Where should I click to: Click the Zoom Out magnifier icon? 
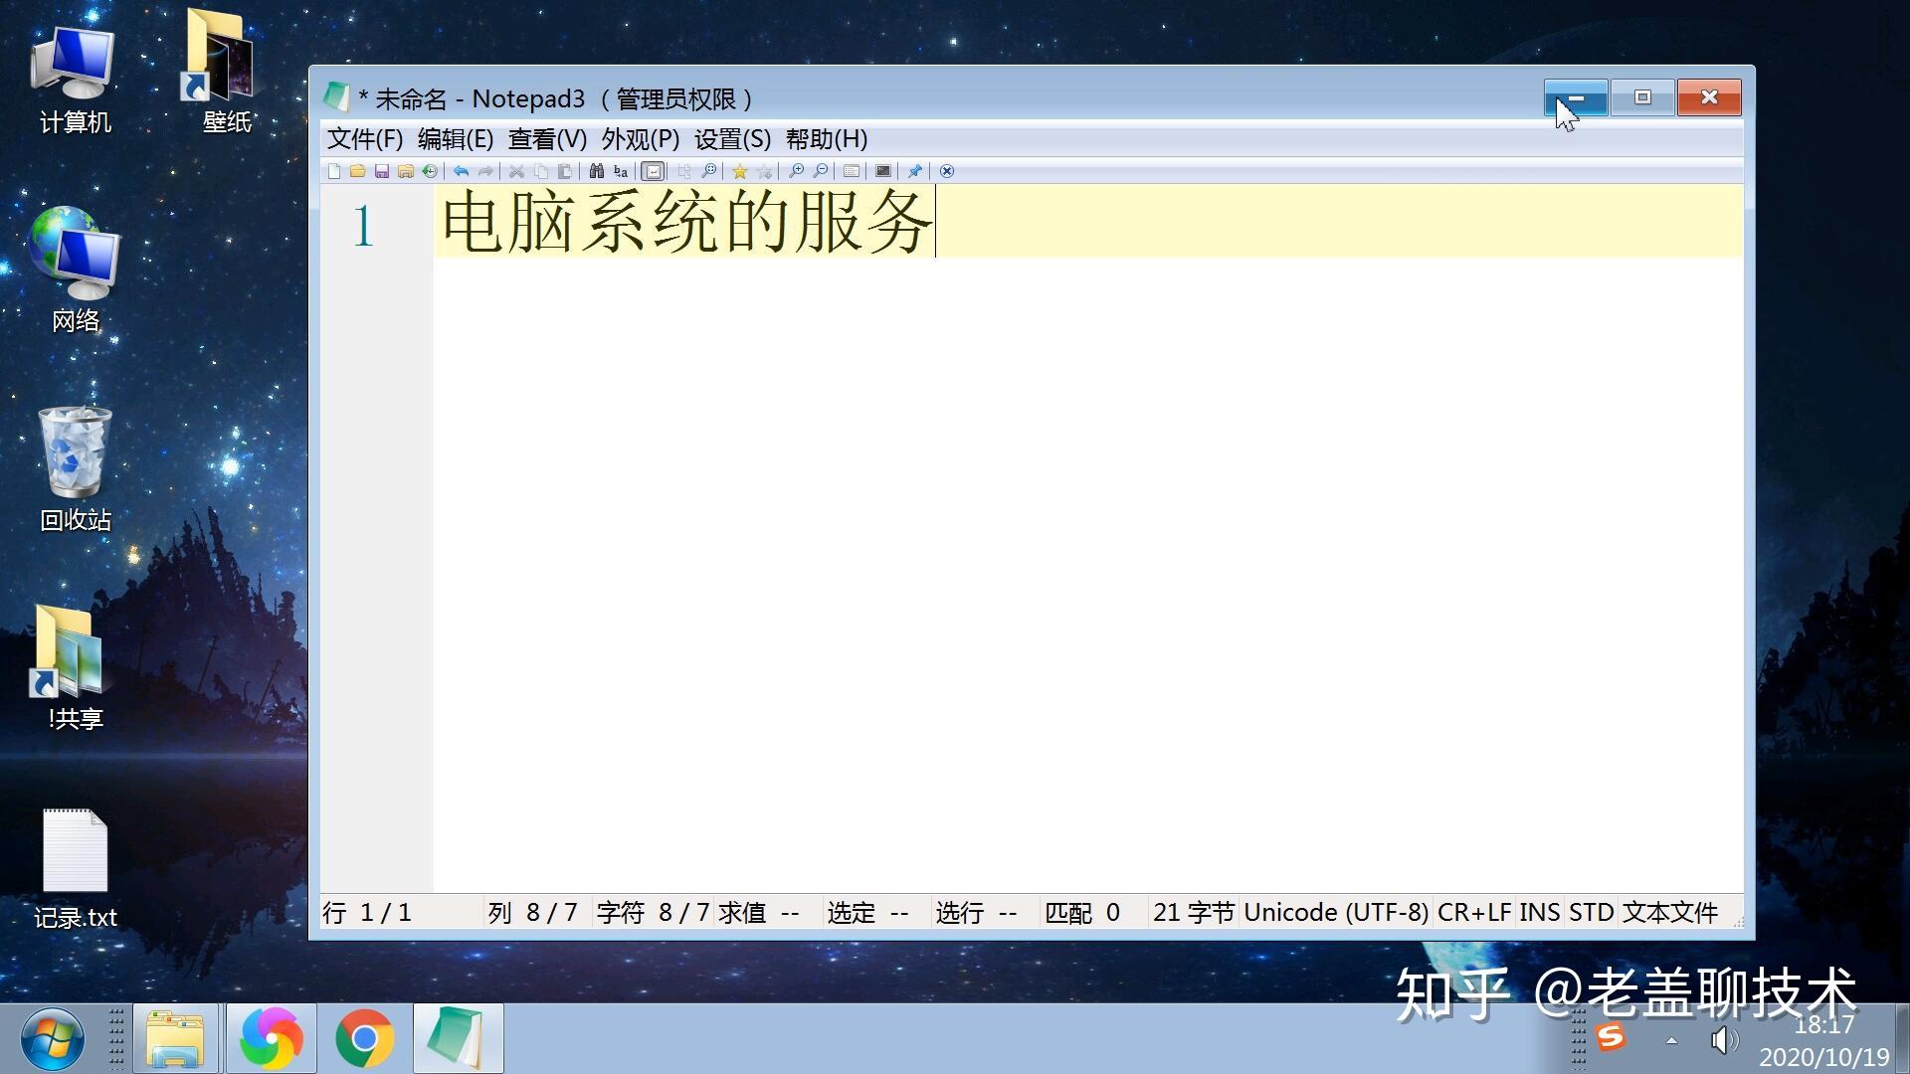click(x=820, y=171)
